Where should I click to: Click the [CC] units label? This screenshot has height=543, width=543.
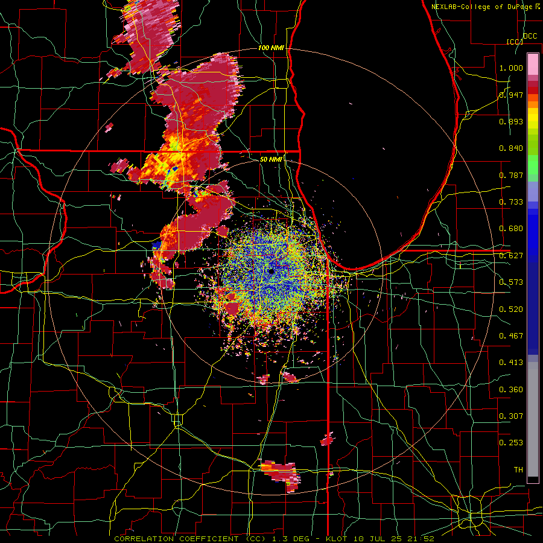[515, 42]
